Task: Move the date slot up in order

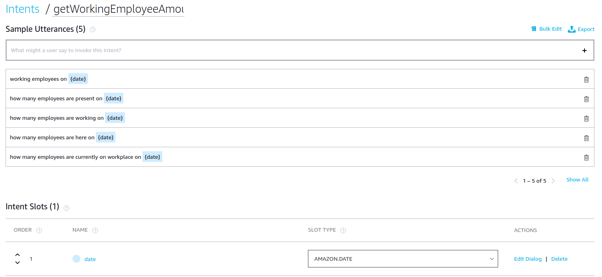Action: pyautogui.click(x=18, y=255)
